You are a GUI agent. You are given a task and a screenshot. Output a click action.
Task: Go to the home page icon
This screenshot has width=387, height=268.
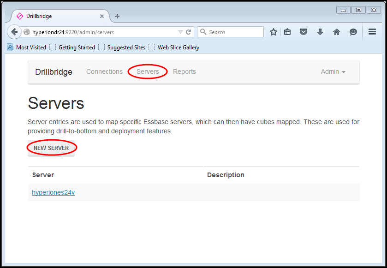(337, 32)
